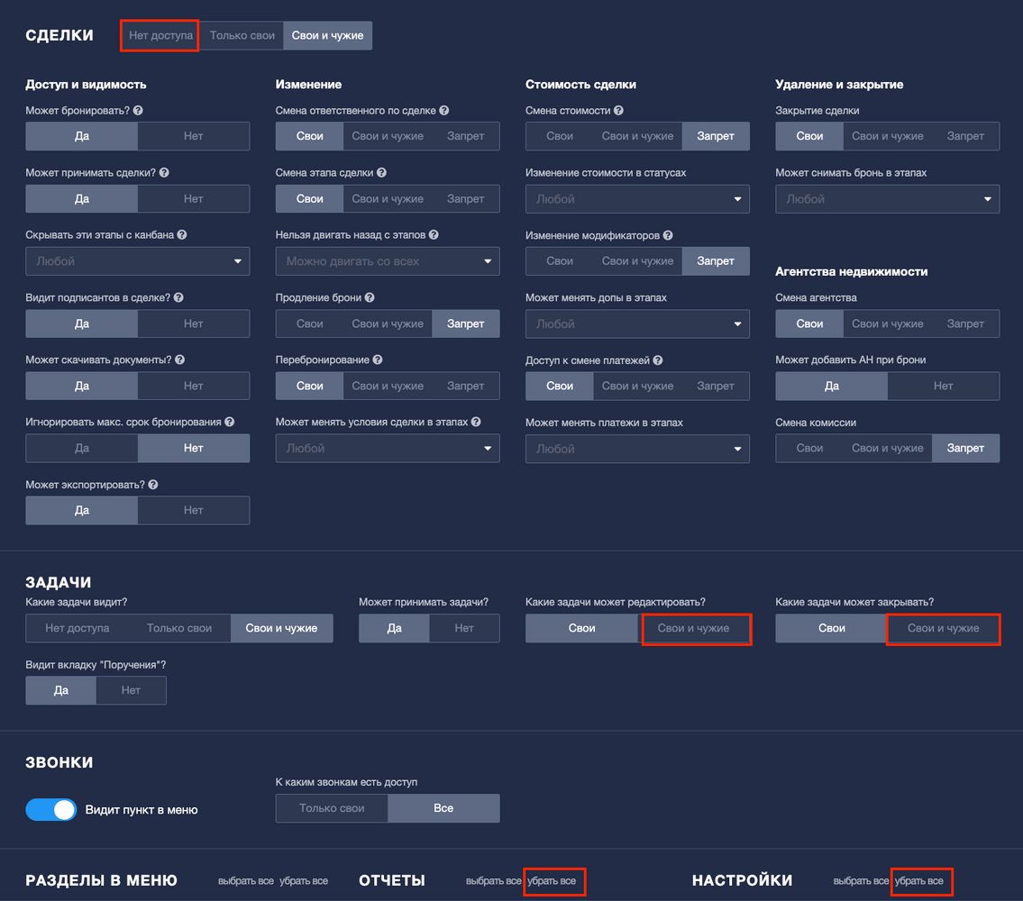Image resolution: width=1023 pixels, height=901 pixels.
Task: Expand 'Может менять условия сделки в этапах' dropdown
Action: pos(388,448)
